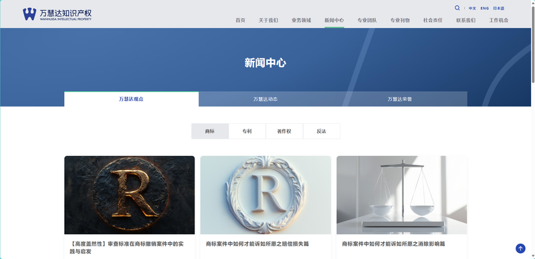The image size is (535, 259).
Task: Switch language to 中文
Action: [472, 8]
